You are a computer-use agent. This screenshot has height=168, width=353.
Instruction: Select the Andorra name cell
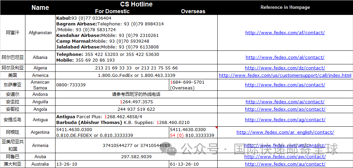(x=40, y=94)
